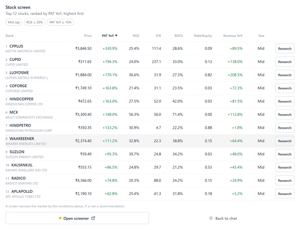Click the yellow square icon in Open screener
This screenshot has width=300, height=231.
pyautogui.click(x=60, y=218)
